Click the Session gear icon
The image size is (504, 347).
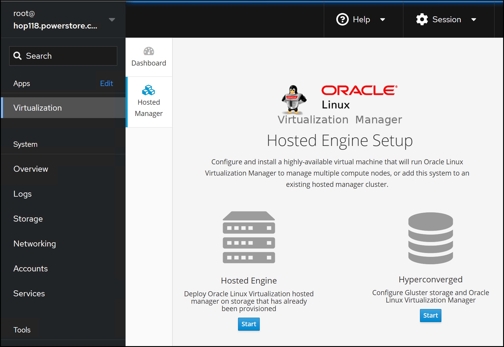coord(422,20)
